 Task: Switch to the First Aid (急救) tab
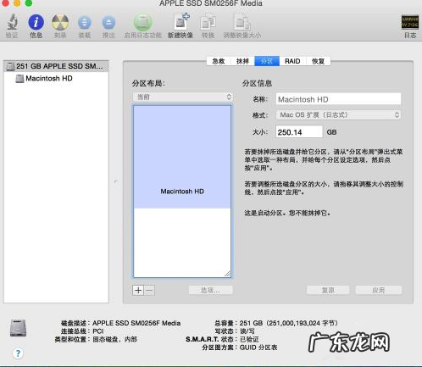pyautogui.click(x=219, y=61)
